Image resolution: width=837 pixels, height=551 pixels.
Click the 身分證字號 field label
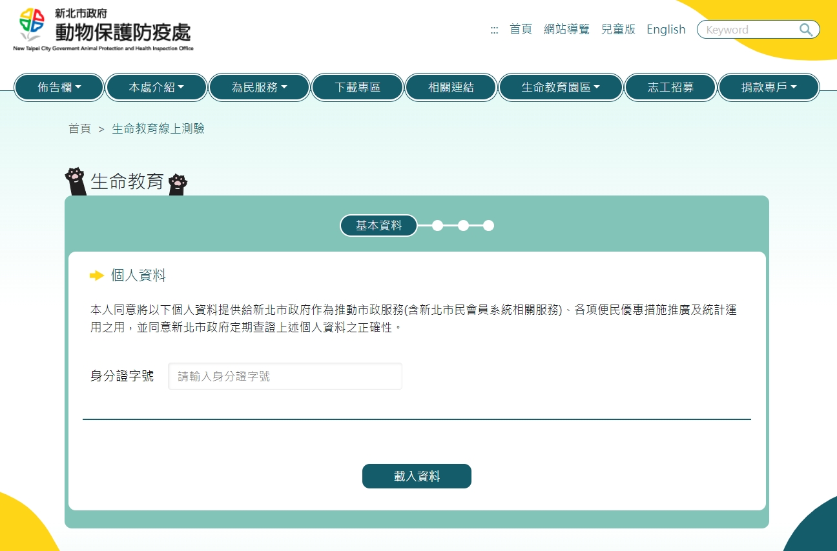tap(122, 376)
